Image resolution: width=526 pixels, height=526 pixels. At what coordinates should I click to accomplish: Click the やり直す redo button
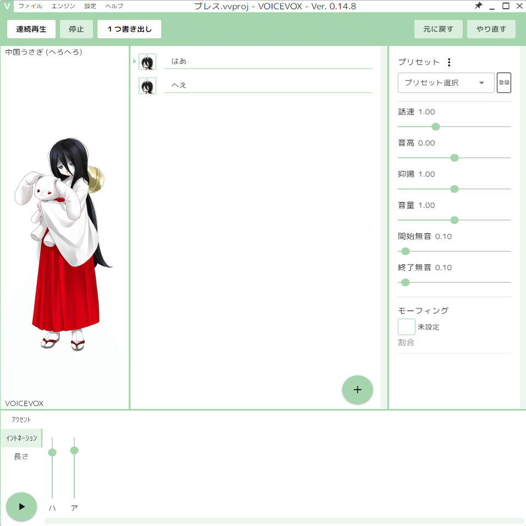pos(491,29)
